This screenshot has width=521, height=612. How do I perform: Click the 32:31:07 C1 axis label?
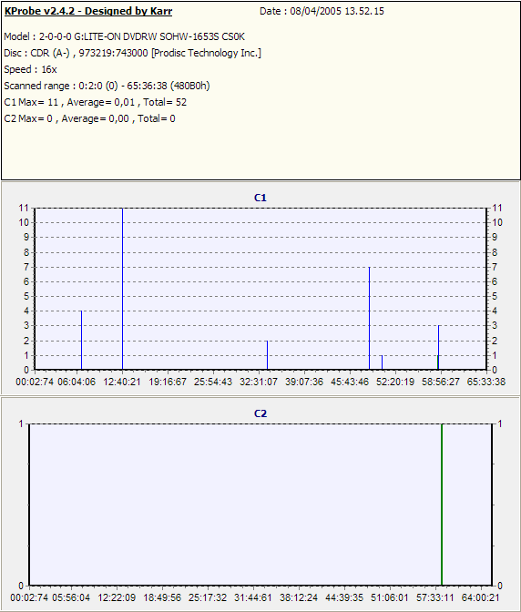pyautogui.click(x=259, y=382)
